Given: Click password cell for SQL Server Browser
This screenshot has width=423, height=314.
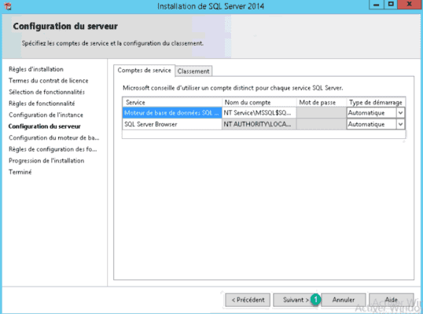Looking at the screenshot, I should pyautogui.click(x=321, y=124).
